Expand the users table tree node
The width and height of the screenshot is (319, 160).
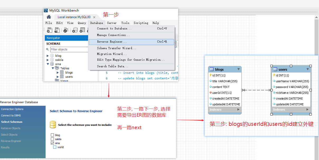coord(58,77)
